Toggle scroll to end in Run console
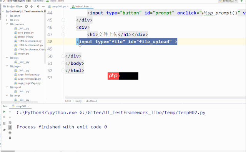246x152 pixels. (x=10, y=127)
